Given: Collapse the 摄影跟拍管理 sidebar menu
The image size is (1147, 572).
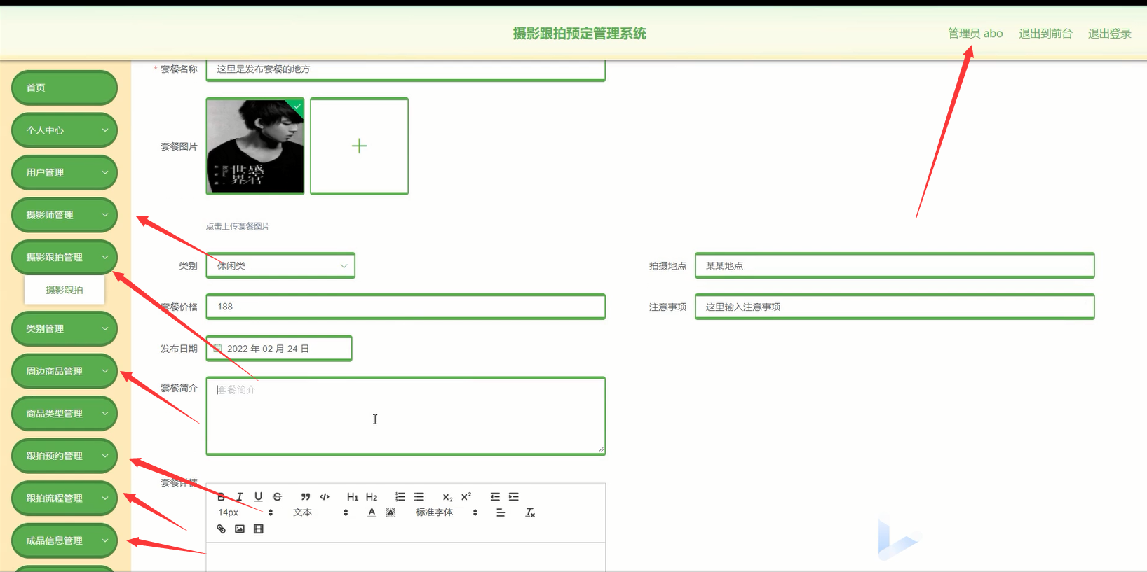Looking at the screenshot, I should 65,257.
